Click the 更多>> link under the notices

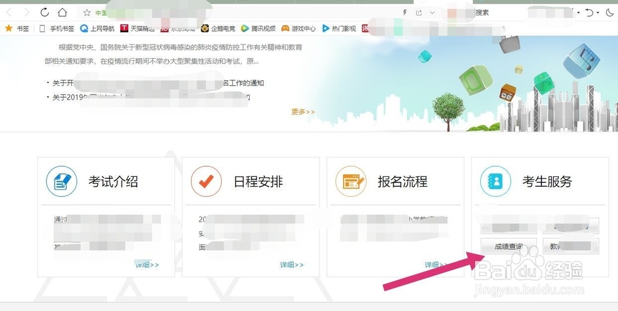(x=303, y=112)
